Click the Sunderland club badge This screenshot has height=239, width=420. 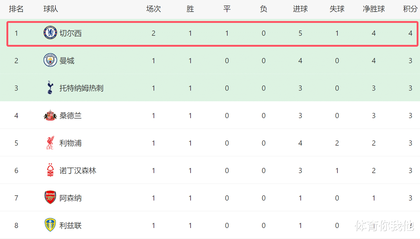[50, 115]
